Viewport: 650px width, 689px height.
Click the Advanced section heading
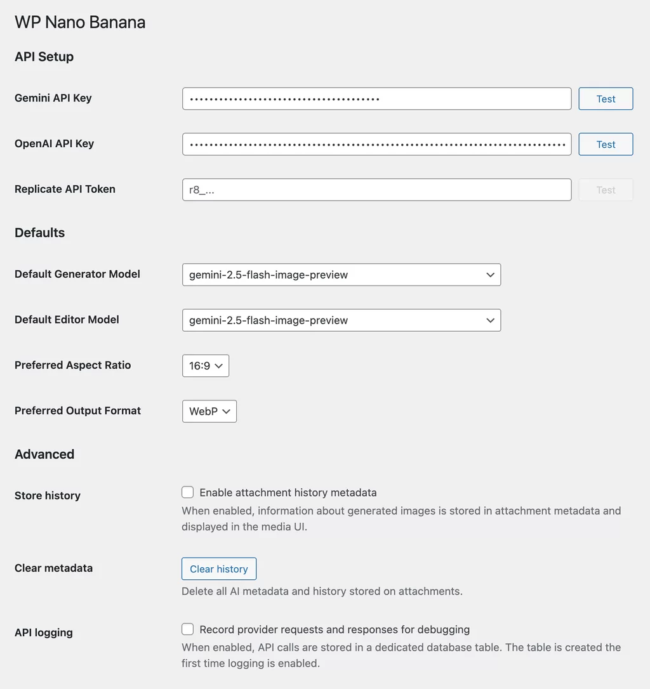click(x=44, y=454)
